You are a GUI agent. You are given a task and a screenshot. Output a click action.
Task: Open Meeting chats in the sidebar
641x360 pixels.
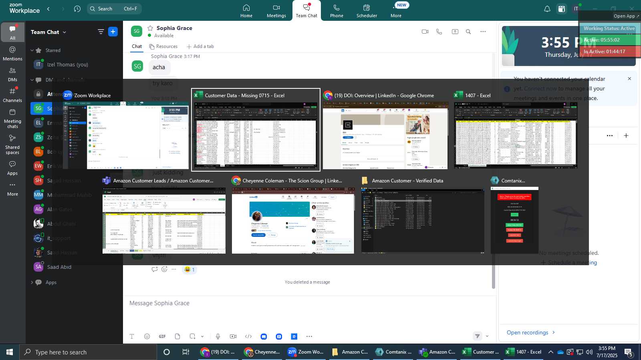pyautogui.click(x=12, y=118)
